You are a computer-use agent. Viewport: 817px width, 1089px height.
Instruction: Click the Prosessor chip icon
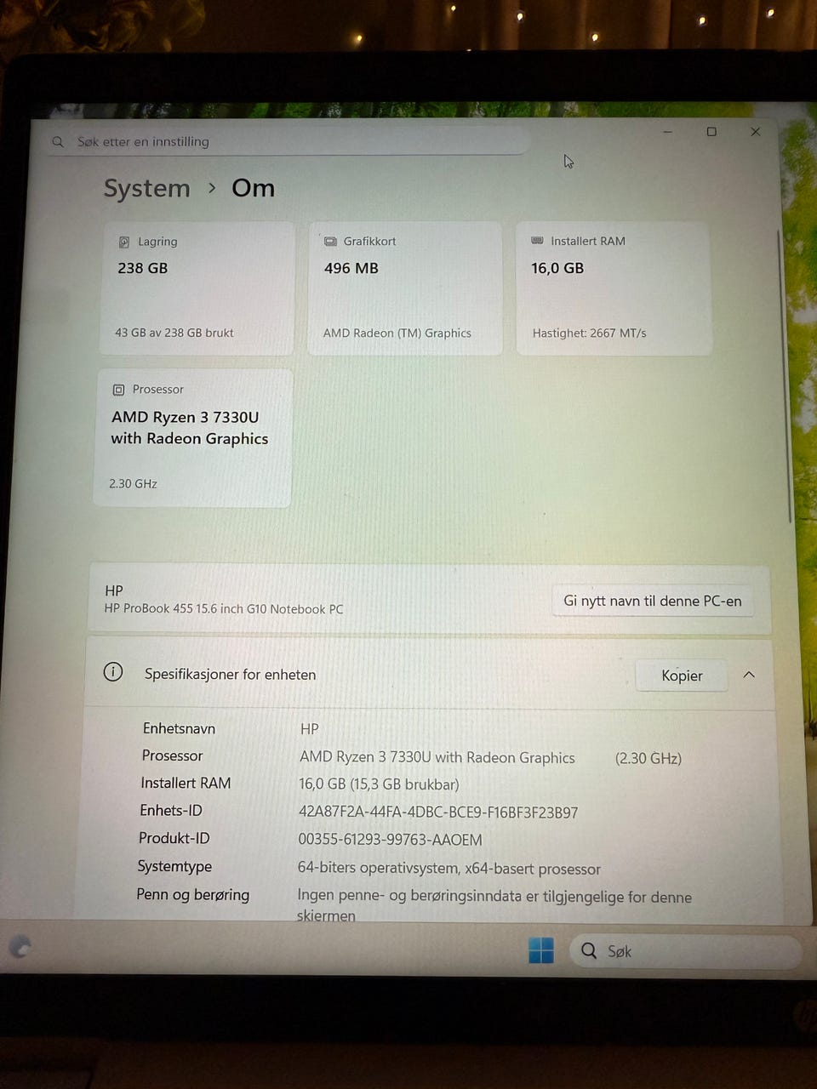118,390
